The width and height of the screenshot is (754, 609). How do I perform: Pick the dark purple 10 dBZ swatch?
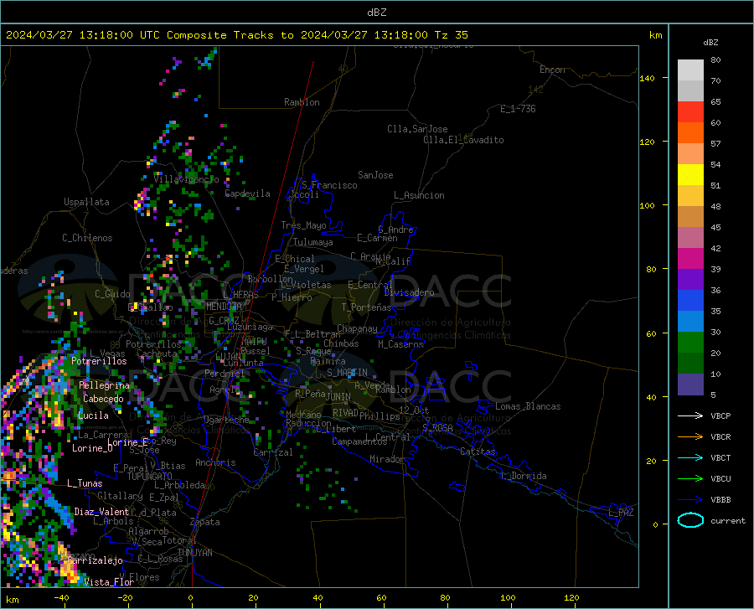690,384
